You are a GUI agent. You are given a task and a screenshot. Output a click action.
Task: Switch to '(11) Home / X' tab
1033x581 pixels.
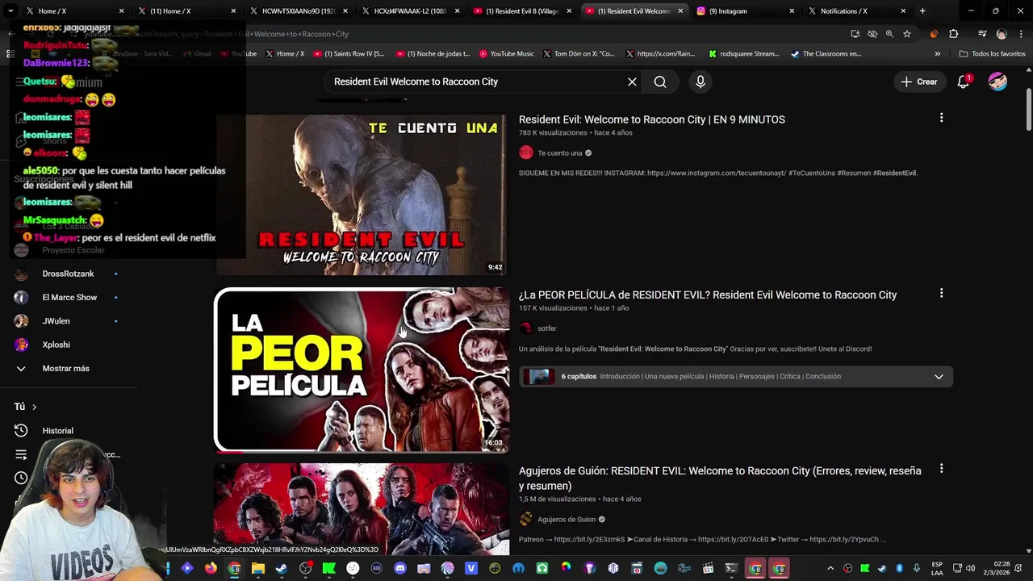186,11
